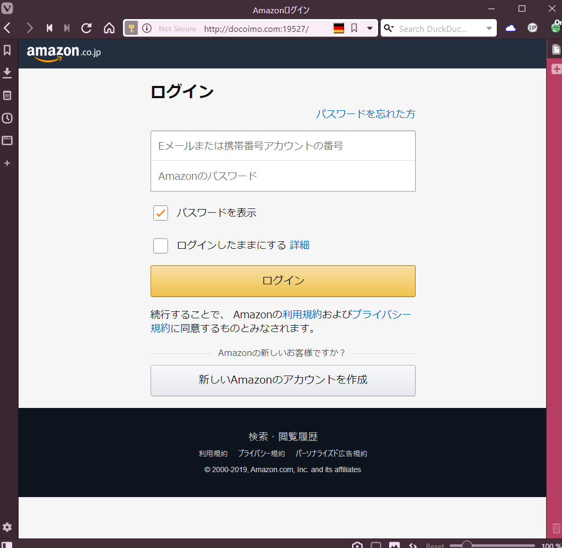Add a web panel with the plus icon
562x548 pixels.
point(7,163)
